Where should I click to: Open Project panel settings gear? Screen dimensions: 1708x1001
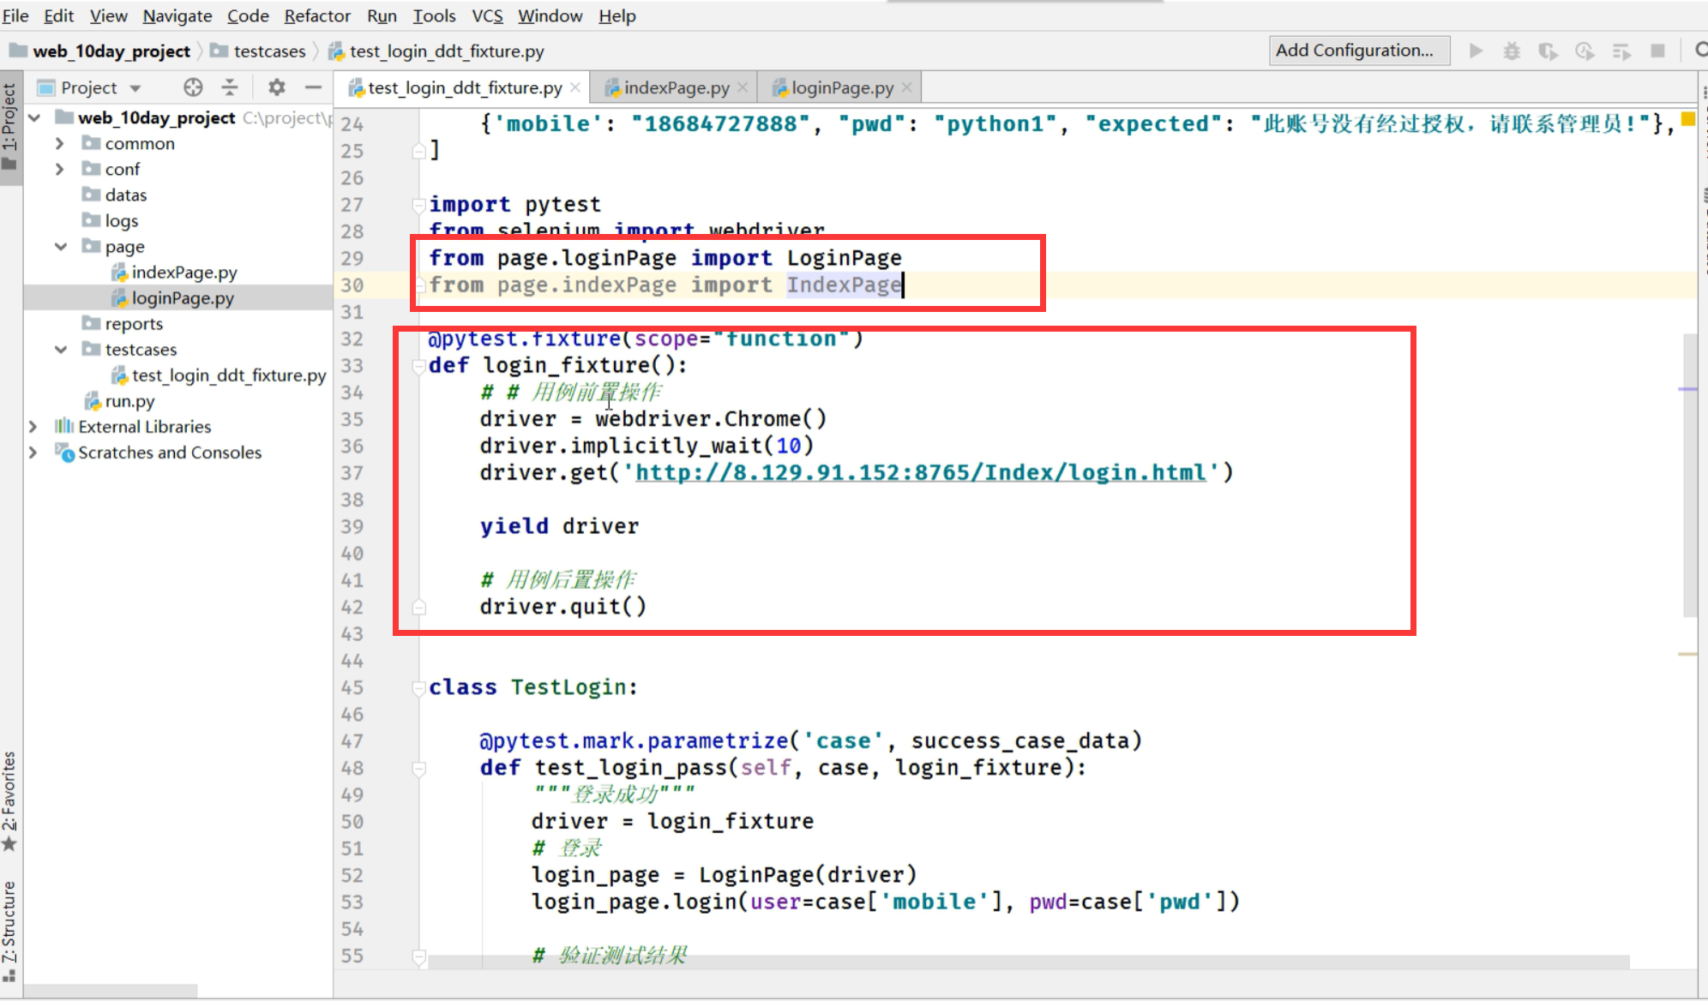click(276, 87)
